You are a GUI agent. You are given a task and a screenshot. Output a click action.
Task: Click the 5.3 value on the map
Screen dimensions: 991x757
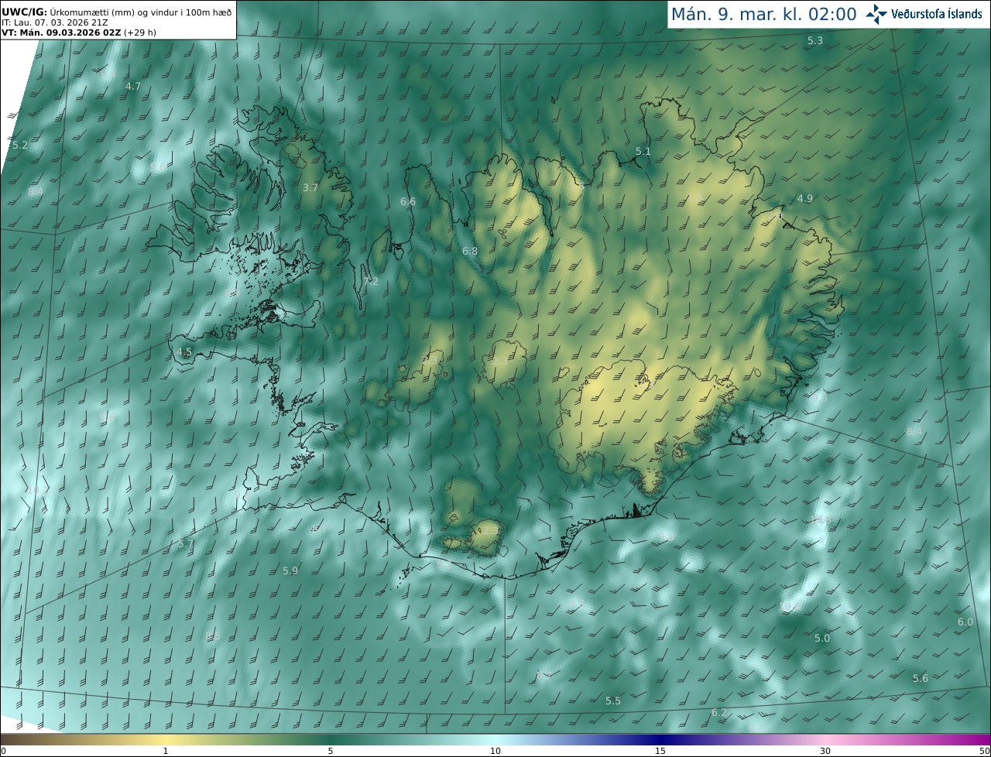(x=815, y=40)
